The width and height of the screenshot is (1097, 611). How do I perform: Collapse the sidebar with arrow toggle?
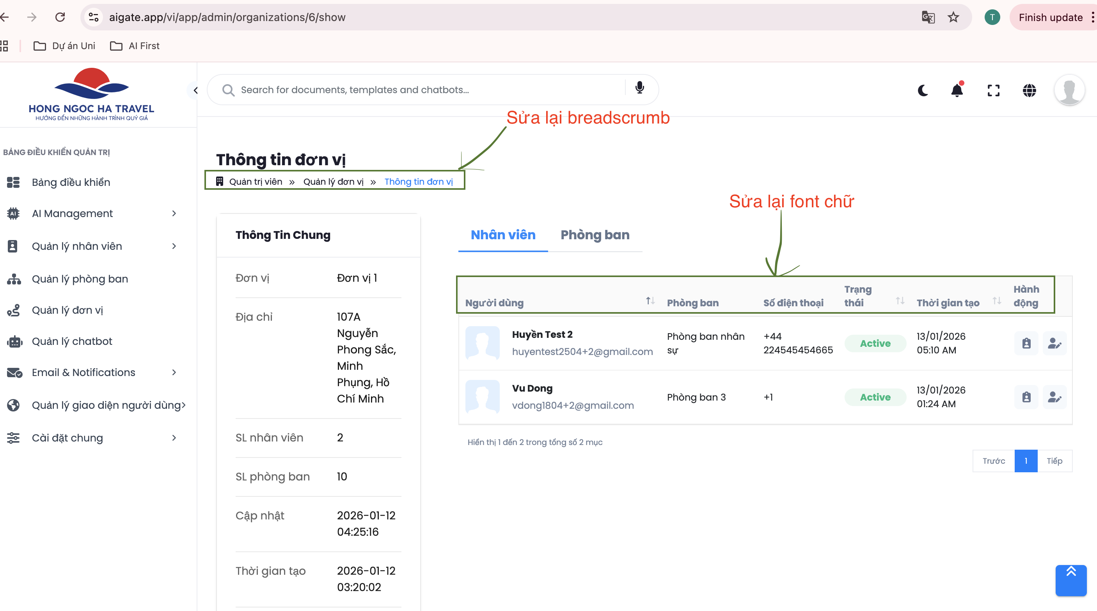[195, 90]
